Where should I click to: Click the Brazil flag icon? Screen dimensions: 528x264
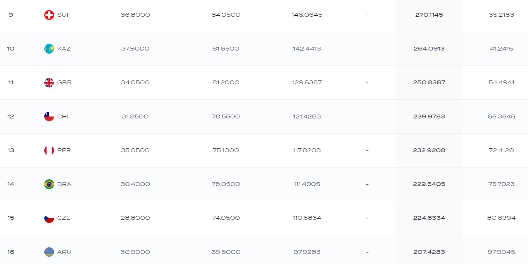(x=49, y=184)
